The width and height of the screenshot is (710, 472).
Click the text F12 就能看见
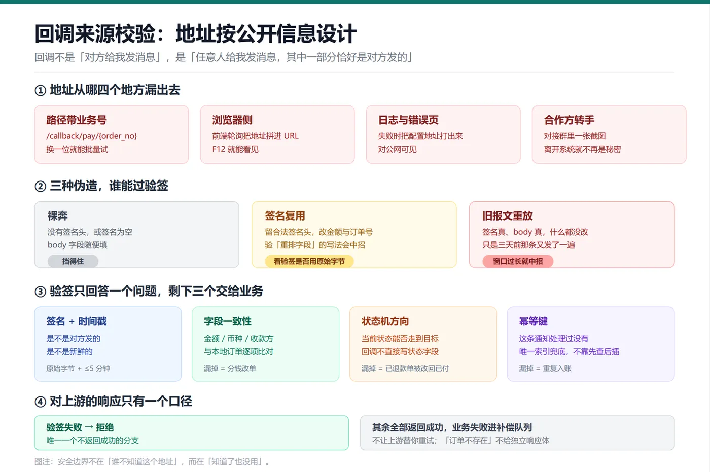(235, 149)
